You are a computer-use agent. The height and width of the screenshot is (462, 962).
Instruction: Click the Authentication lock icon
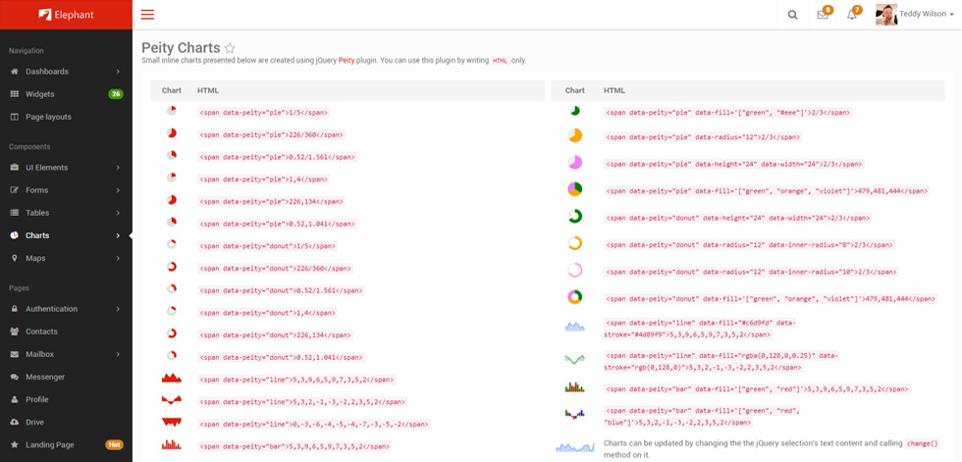tap(15, 309)
